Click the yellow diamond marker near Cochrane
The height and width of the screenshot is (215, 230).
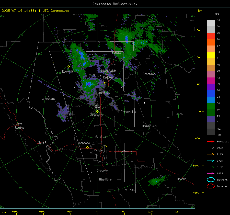coord(88,148)
